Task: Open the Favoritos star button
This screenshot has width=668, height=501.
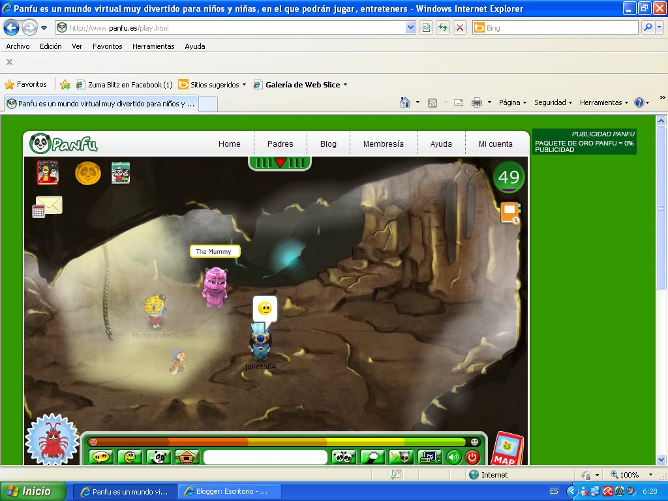Action: coord(25,84)
